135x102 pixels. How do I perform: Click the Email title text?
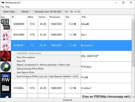(x=84, y=35)
